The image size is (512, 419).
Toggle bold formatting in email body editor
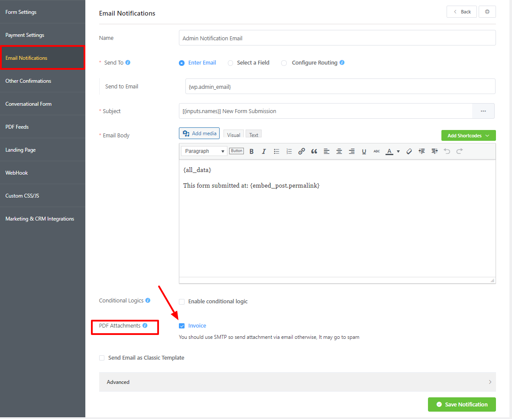click(x=251, y=151)
